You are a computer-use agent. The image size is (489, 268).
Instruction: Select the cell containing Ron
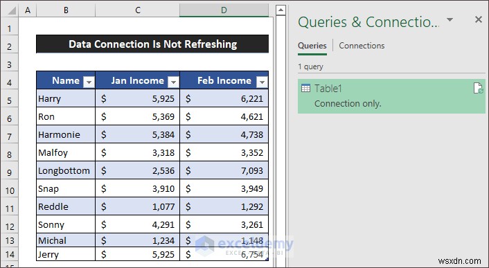pyautogui.click(x=66, y=116)
